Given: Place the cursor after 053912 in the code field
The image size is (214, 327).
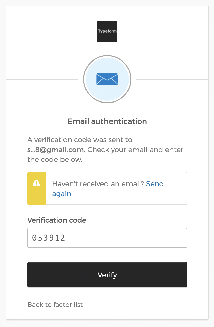Looking at the screenshot, I should pos(66,238).
